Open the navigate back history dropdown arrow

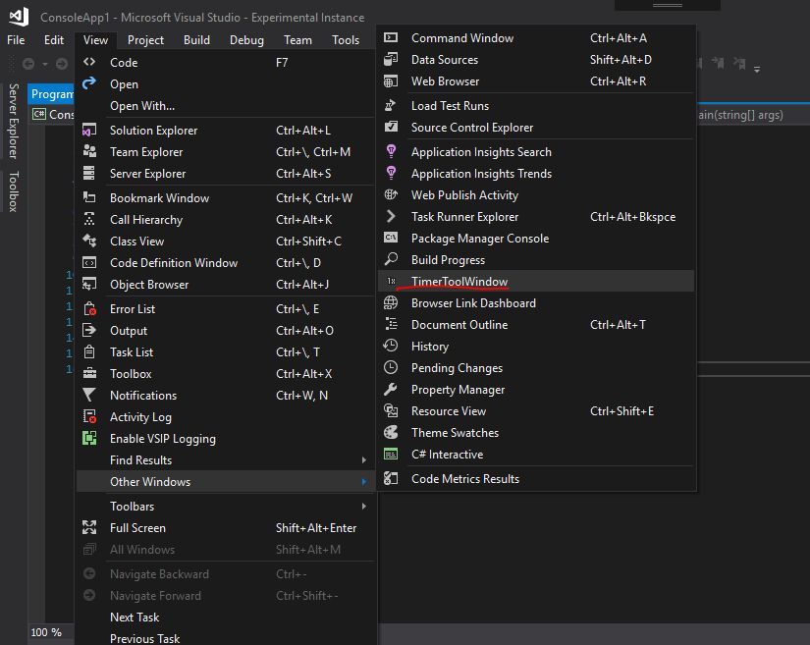point(45,64)
